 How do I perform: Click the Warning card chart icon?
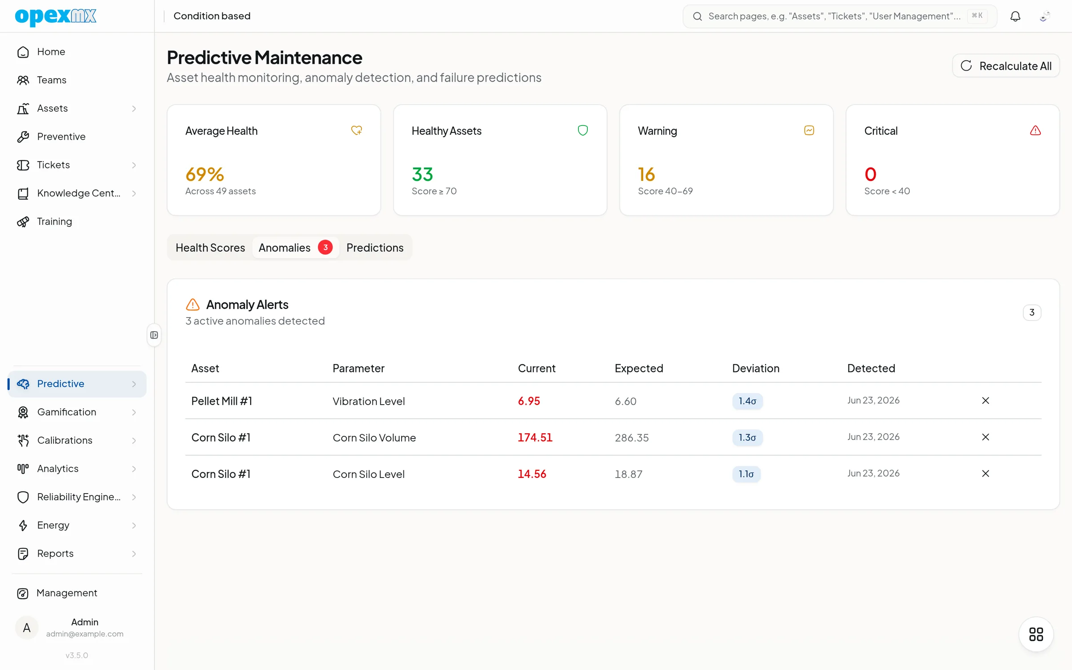(809, 130)
